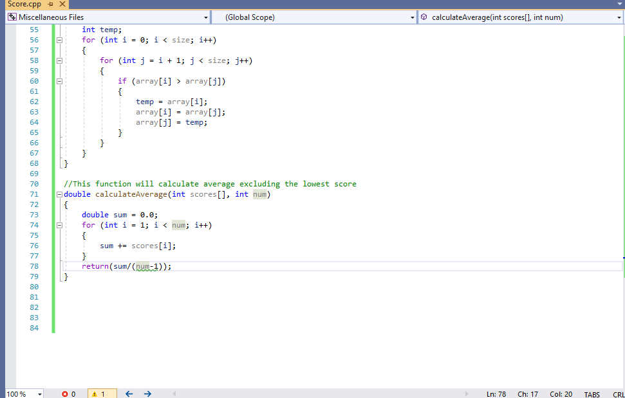Collapse the inner for loop at line 58
This screenshot has width=625, height=398.
click(x=59, y=60)
